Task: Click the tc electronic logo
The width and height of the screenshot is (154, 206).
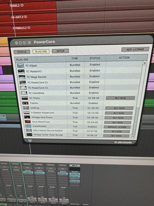Action: (123, 142)
